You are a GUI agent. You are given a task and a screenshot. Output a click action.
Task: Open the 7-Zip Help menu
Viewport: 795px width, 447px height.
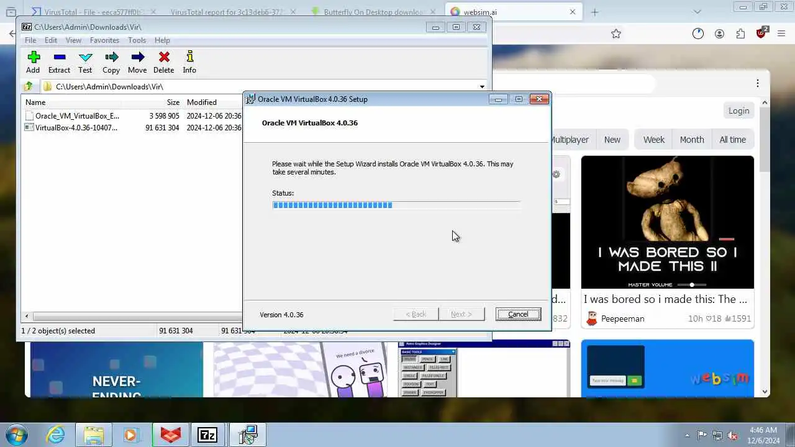click(162, 40)
